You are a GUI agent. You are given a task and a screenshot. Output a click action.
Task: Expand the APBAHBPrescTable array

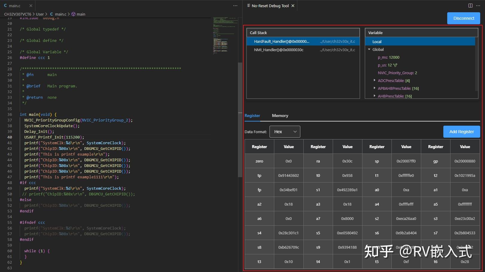[374, 88]
